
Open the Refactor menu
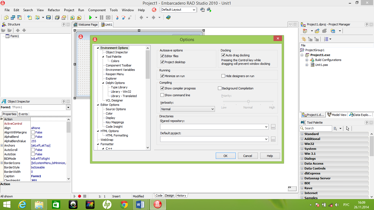click(x=54, y=10)
